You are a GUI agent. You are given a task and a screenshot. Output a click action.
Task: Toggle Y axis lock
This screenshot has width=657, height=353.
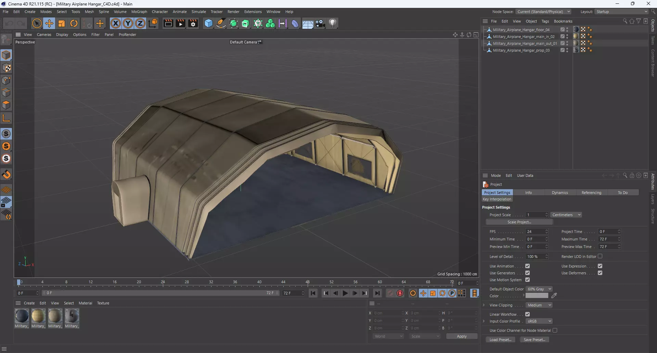tap(128, 23)
